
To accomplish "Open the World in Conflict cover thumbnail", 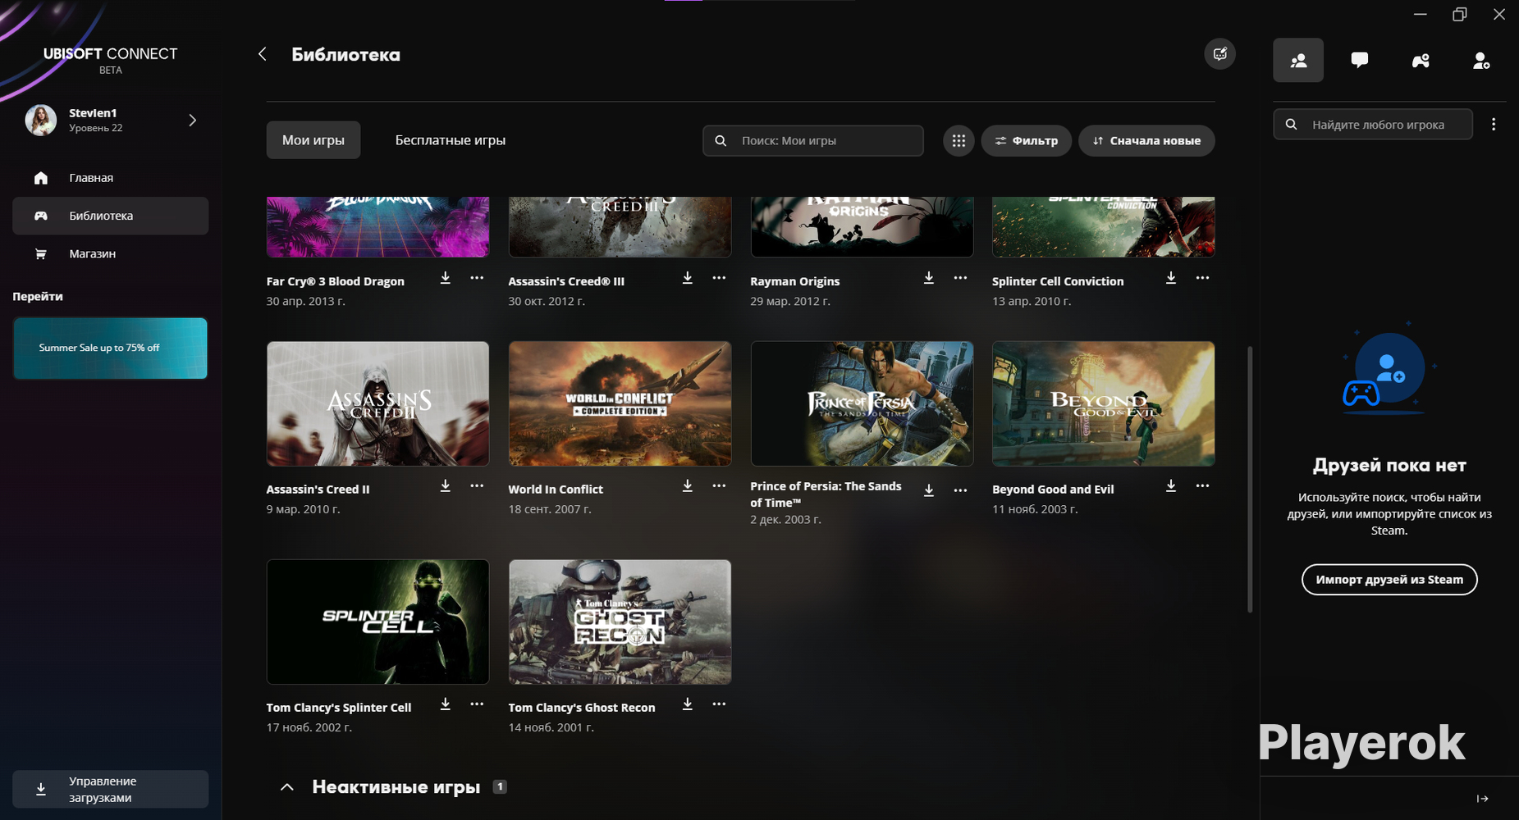I will [x=620, y=403].
